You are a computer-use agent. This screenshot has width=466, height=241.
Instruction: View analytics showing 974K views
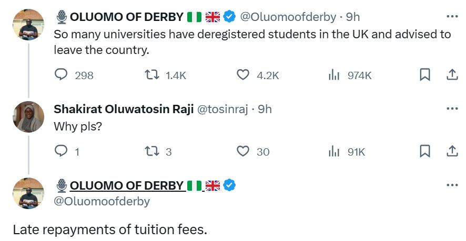click(334, 75)
